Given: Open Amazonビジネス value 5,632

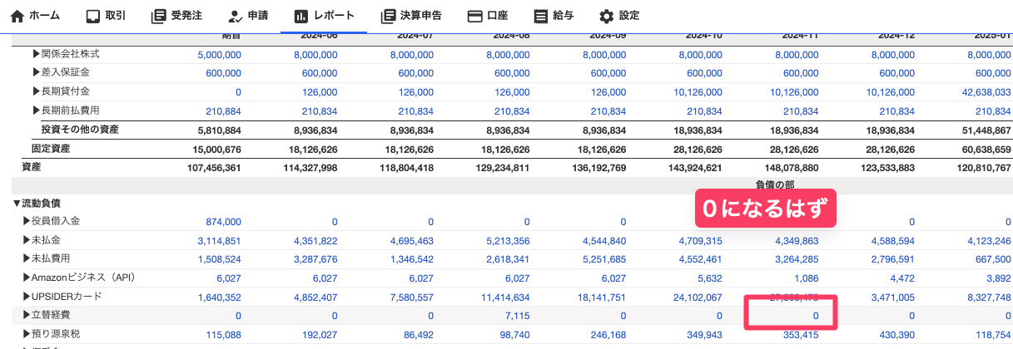Looking at the screenshot, I should point(708,279).
